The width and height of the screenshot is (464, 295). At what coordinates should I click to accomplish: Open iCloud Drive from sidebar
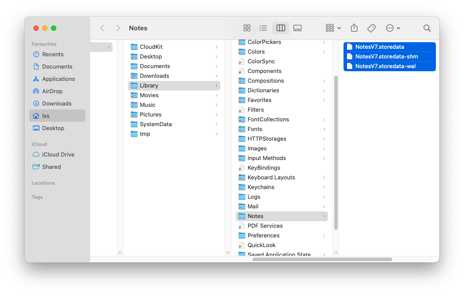(58, 155)
